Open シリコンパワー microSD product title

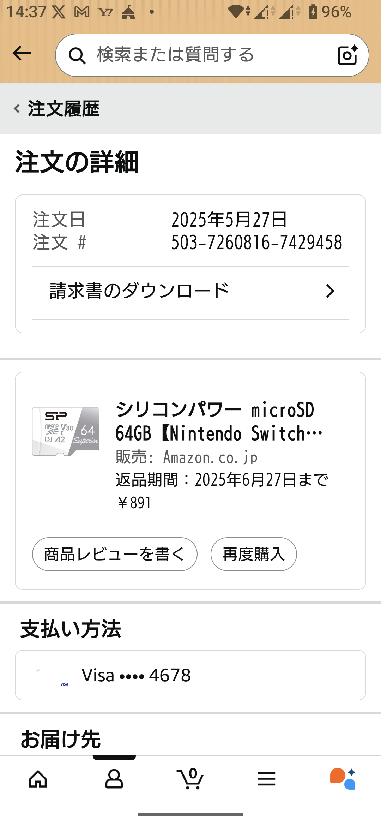(219, 421)
